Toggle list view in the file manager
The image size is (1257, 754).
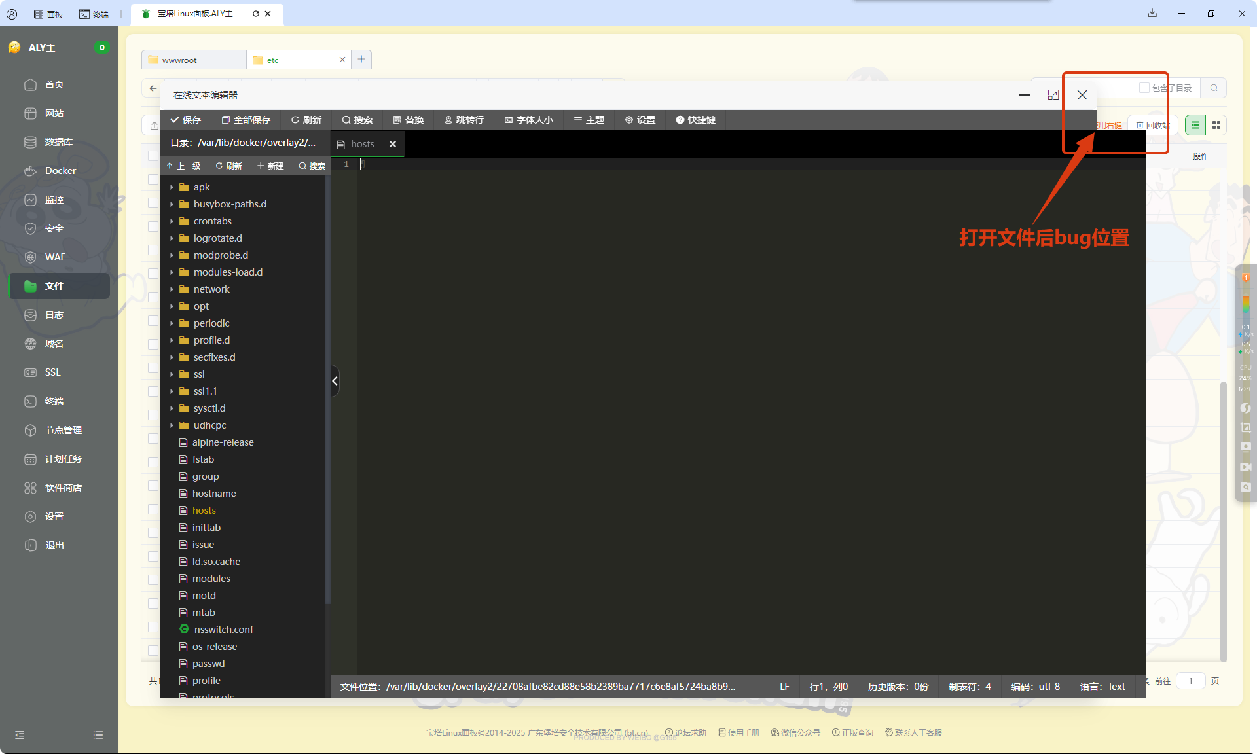[1195, 124]
